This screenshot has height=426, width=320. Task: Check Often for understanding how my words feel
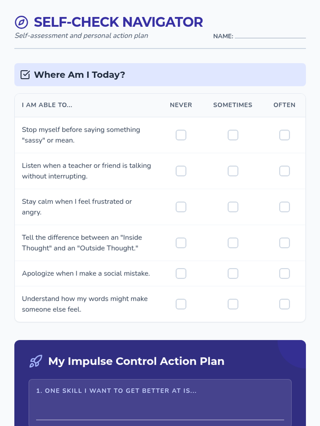284,304
